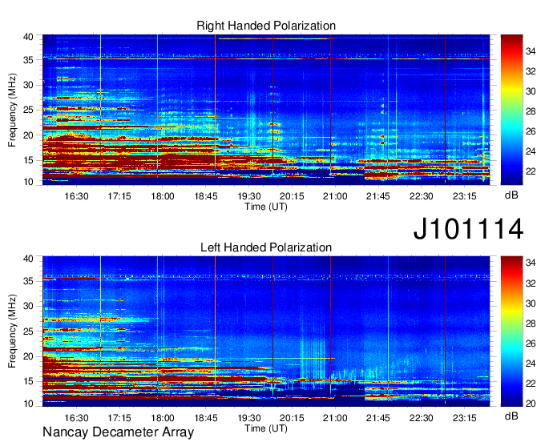Screen dimensions: 545x442
Task: Click the 24 dB label on Left Handed color bar
Action: click(x=531, y=364)
